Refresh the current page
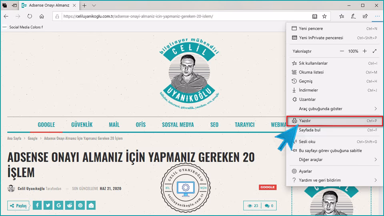 [x=30, y=16]
